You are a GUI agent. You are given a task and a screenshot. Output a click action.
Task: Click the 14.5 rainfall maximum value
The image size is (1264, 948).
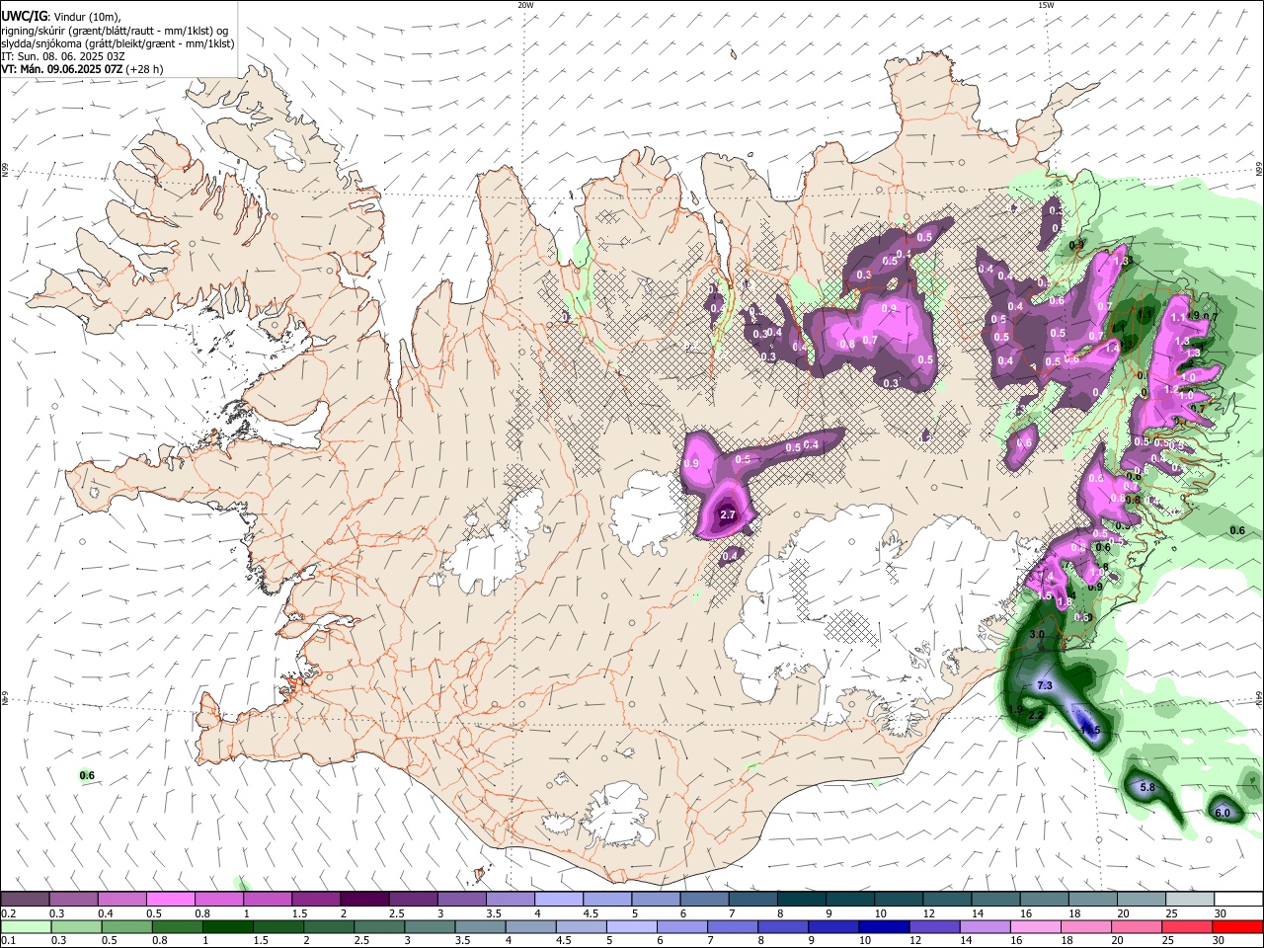coord(1089,731)
